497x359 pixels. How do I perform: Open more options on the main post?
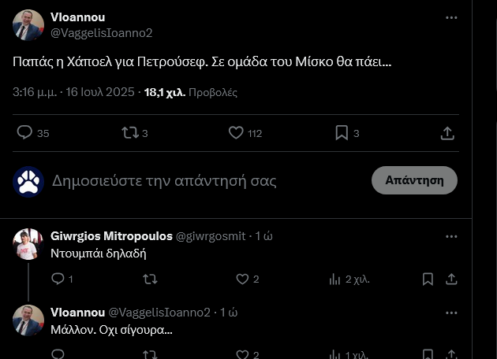tap(451, 17)
